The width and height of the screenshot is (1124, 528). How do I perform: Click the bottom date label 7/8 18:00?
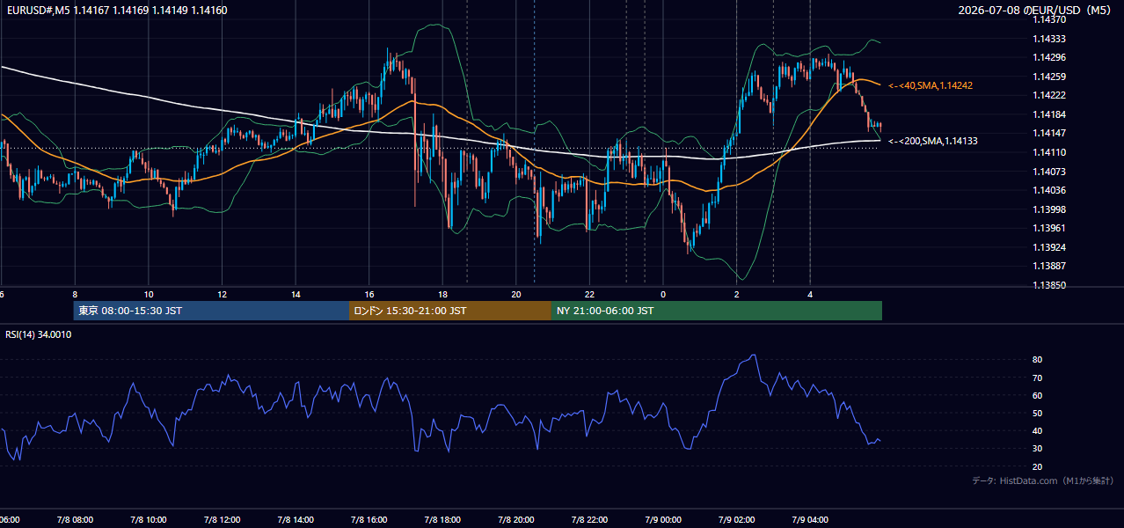pyautogui.click(x=442, y=520)
